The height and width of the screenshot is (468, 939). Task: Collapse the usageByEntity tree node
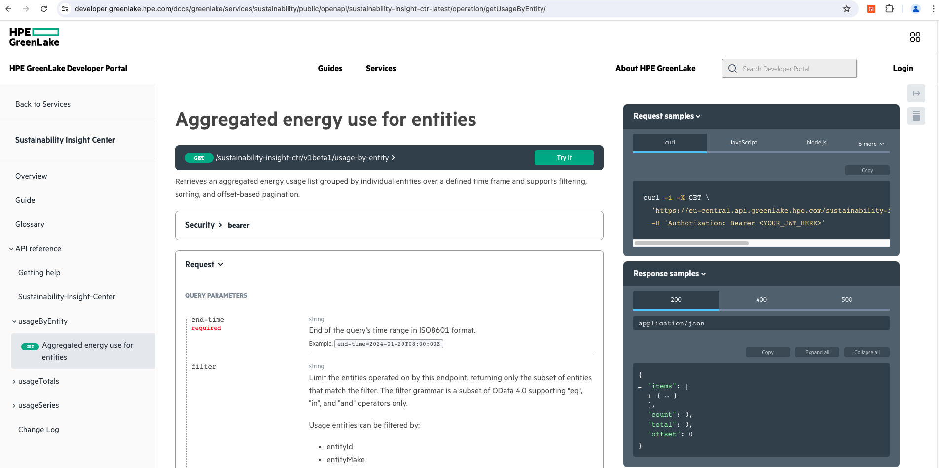[x=14, y=321]
